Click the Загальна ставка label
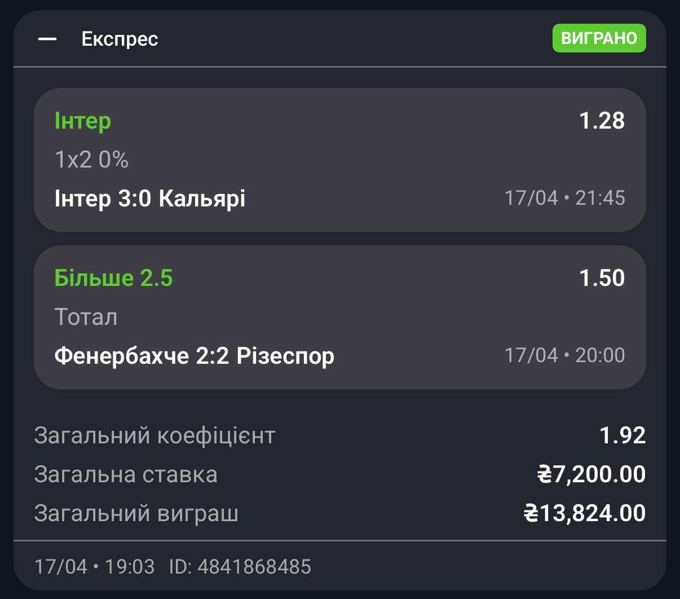Screen dimensions: 680x599 click(126, 474)
